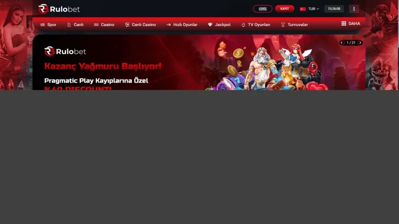This screenshot has height=224, width=399.
Task: Open the TV Oyunları menu item
Action: 256,24
